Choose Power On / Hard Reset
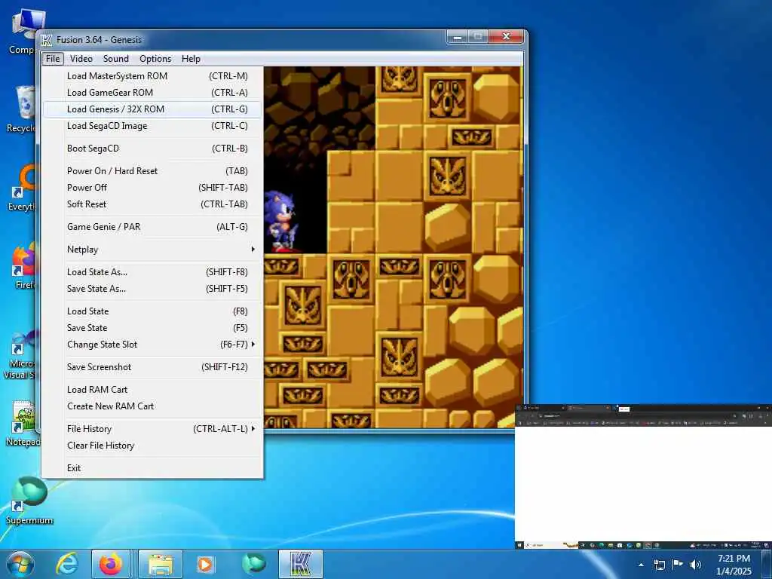This screenshot has height=579, width=772. [x=152, y=171]
